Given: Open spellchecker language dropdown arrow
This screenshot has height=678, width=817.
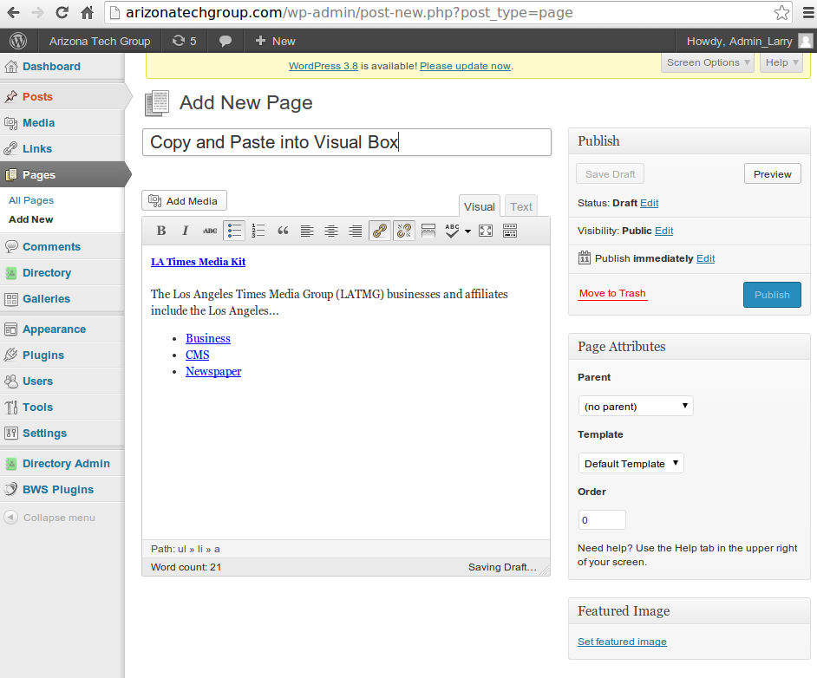Looking at the screenshot, I should click(467, 231).
